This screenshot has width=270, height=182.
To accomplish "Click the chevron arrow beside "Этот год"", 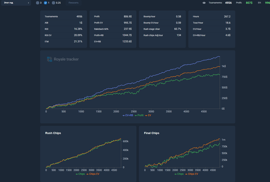I will [x=29, y=3].
